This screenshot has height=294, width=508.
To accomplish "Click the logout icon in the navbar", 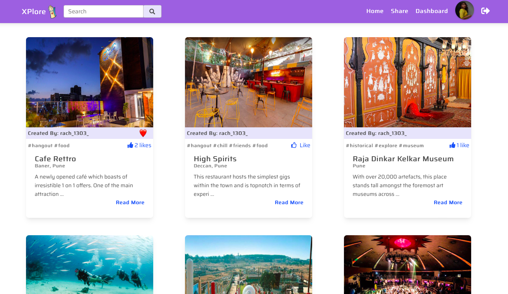I will 485,11.
